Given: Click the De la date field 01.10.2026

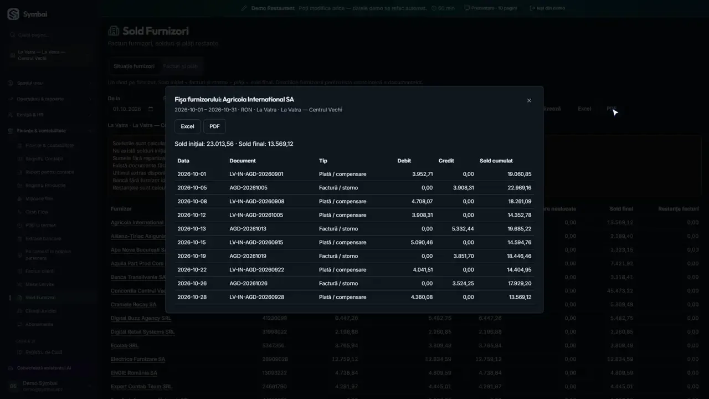Looking at the screenshot, I should 133,109.
